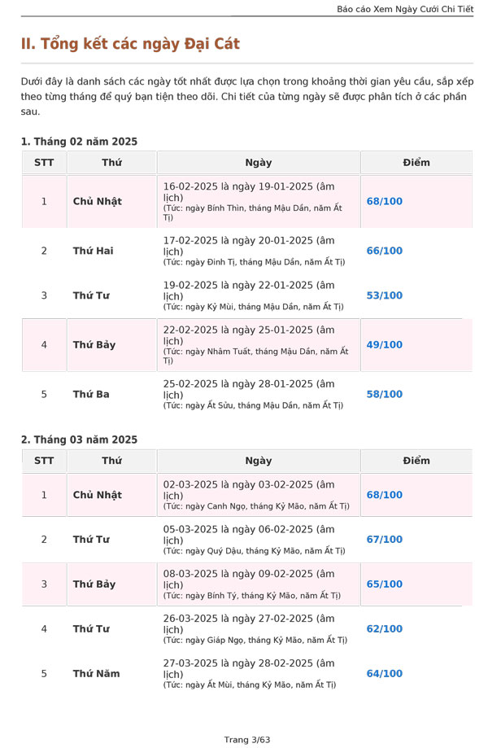The image size is (488, 748).
Task: Click the 53/100 score for Kỷ Mùi day
Action: tap(384, 295)
